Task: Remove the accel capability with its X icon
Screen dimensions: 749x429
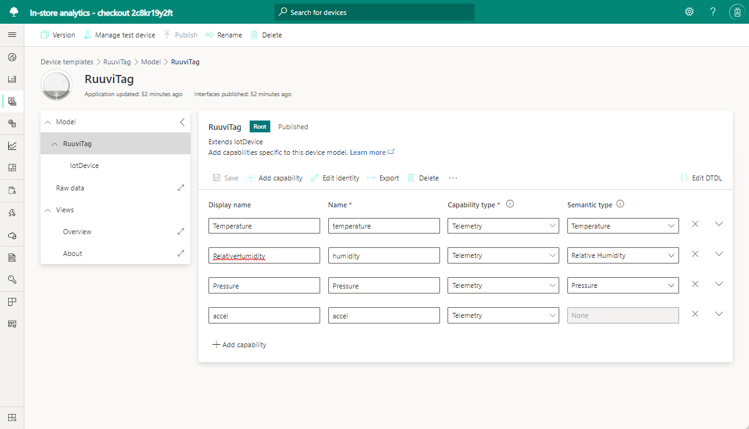Action: click(x=695, y=313)
